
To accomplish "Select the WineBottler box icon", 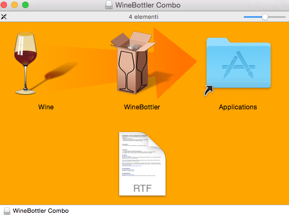I will tap(133, 62).
